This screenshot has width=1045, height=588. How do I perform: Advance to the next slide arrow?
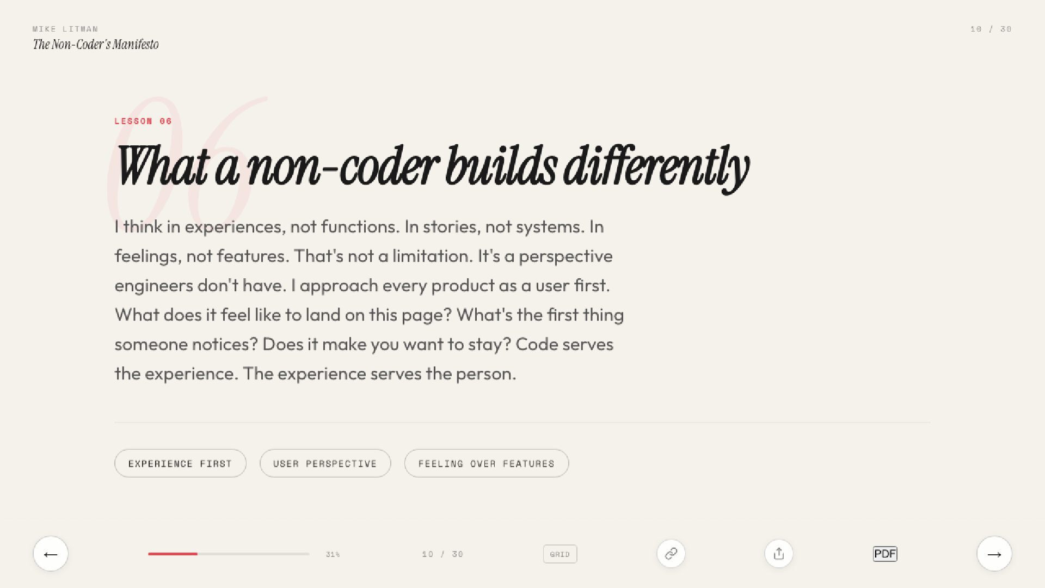(x=994, y=554)
